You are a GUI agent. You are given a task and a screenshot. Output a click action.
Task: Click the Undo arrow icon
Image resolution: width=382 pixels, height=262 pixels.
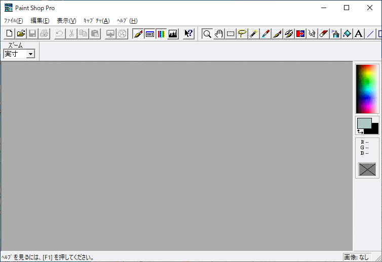click(60, 33)
